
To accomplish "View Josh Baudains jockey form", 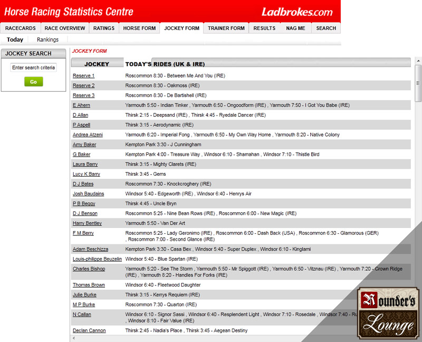I will pyautogui.click(x=88, y=194).
